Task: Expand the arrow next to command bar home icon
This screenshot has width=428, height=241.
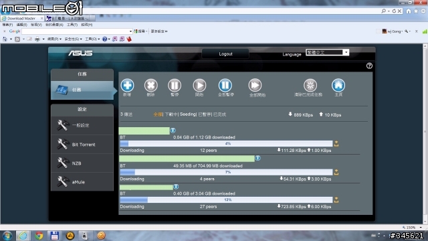Action: [x=11, y=39]
